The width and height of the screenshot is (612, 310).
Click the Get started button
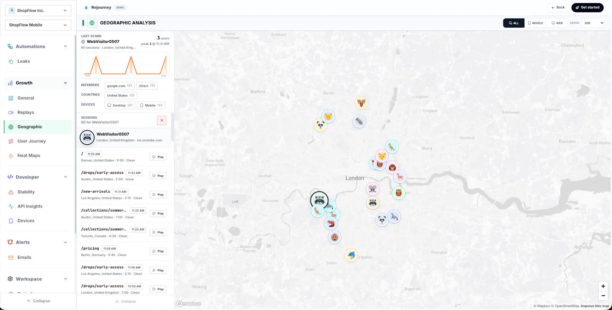588,7
